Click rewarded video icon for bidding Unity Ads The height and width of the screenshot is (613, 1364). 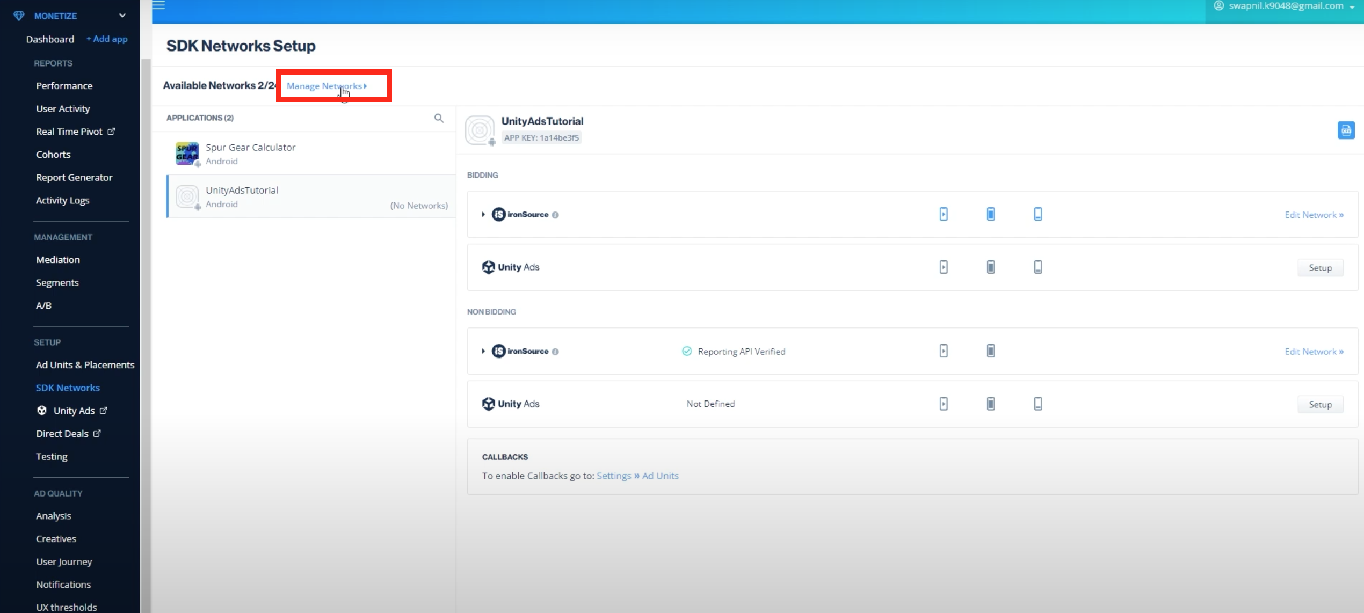click(944, 267)
